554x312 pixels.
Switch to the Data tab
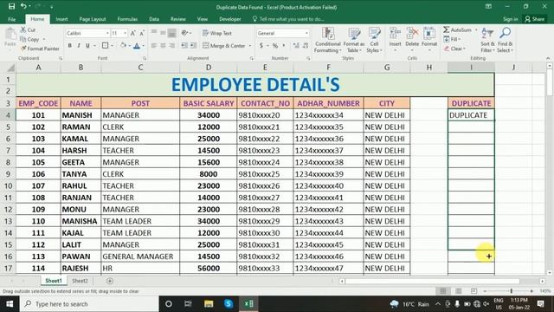tap(154, 19)
